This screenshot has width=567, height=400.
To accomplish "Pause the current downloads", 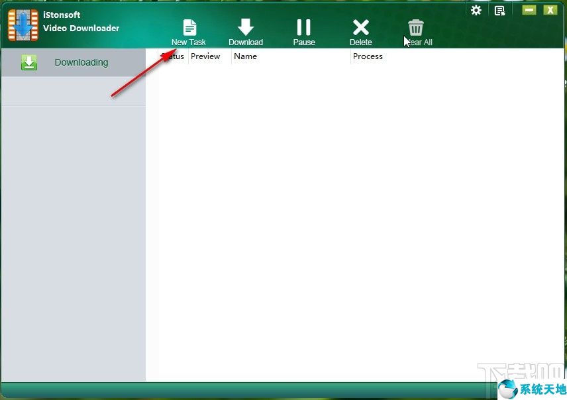I will (x=303, y=27).
